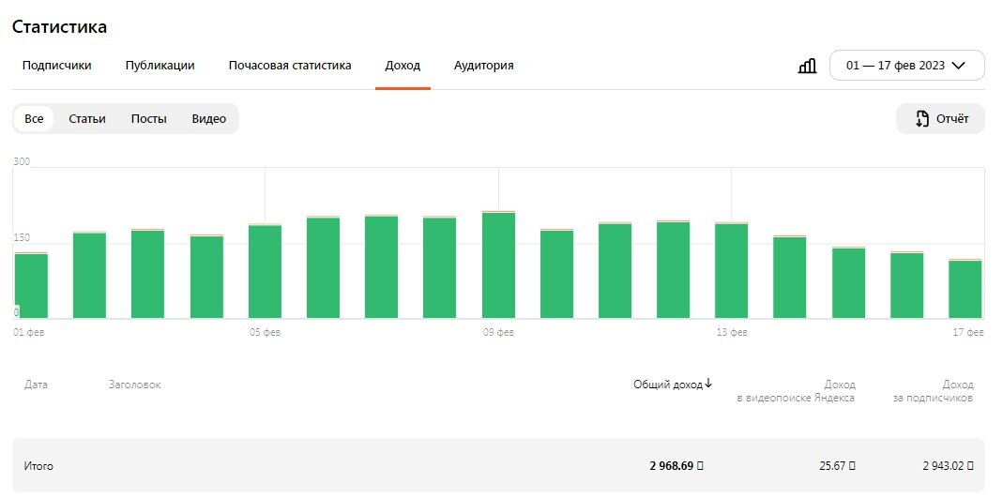Click the last bar above 17 фев
The image size is (1003, 498).
(965, 289)
